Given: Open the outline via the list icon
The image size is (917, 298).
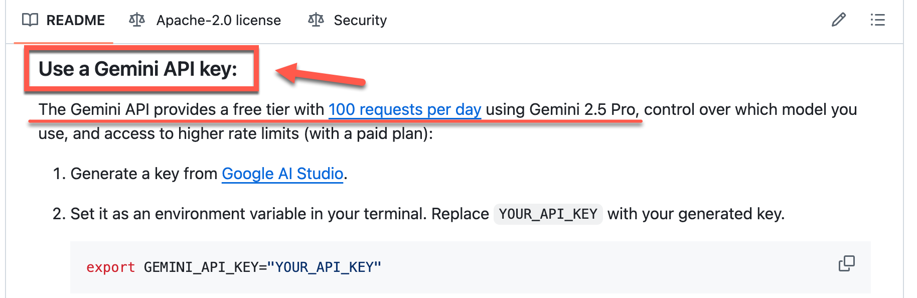Looking at the screenshot, I should coord(878,20).
